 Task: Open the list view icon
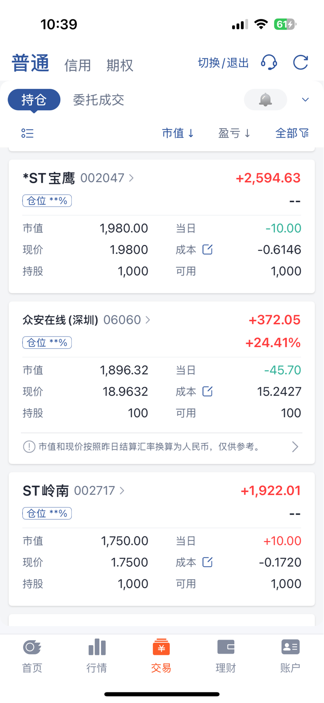[27, 133]
